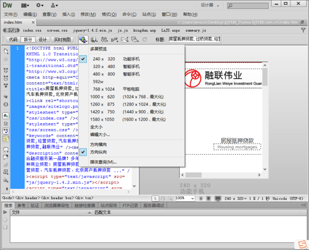Click the Sogou input method icon
Image resolution: width=309 pixels, height=250 pixels.
pos(302,245)
